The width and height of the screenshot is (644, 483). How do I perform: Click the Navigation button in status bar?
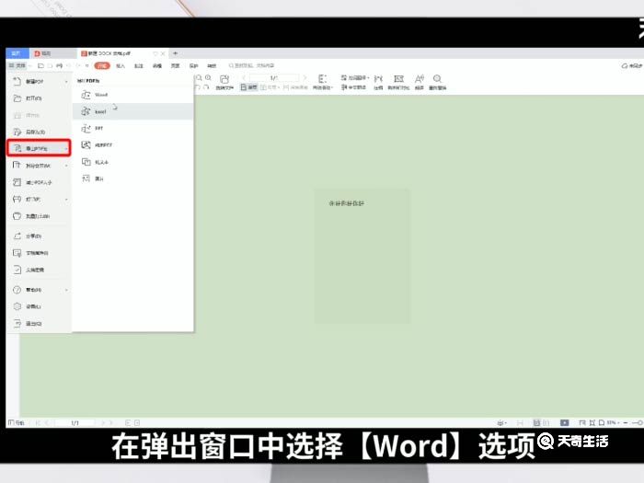[17, 422]
